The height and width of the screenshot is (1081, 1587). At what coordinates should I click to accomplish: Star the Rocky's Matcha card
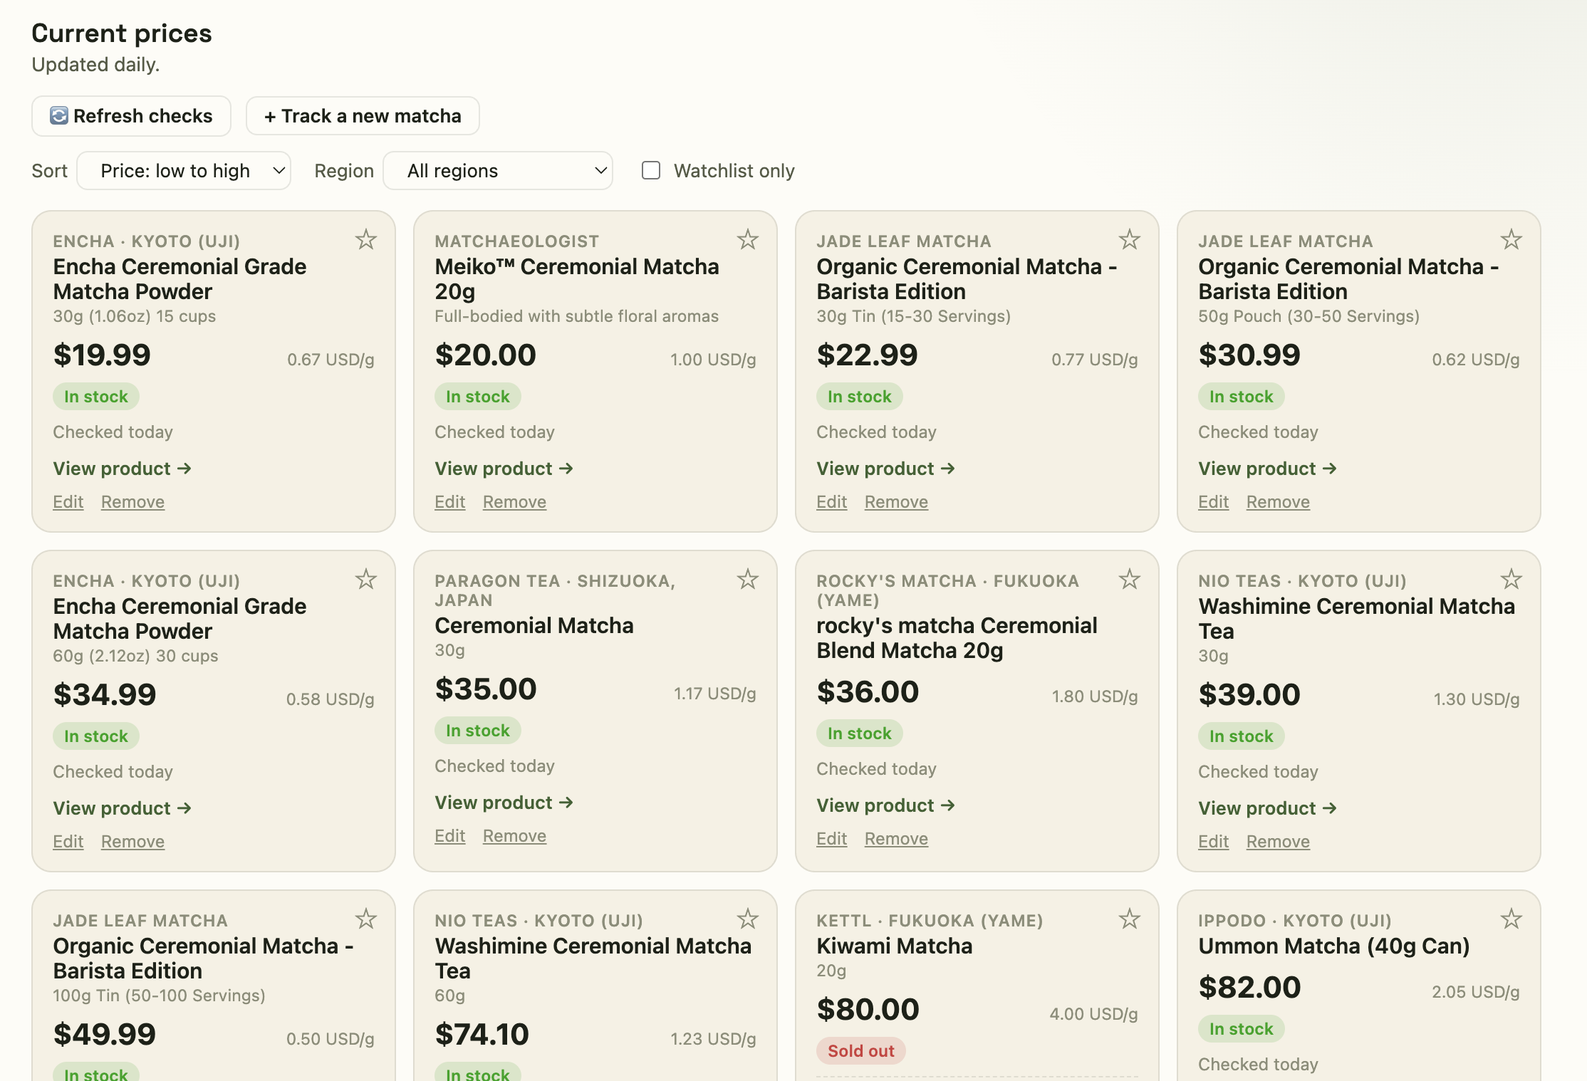(x=1129, y=579)
